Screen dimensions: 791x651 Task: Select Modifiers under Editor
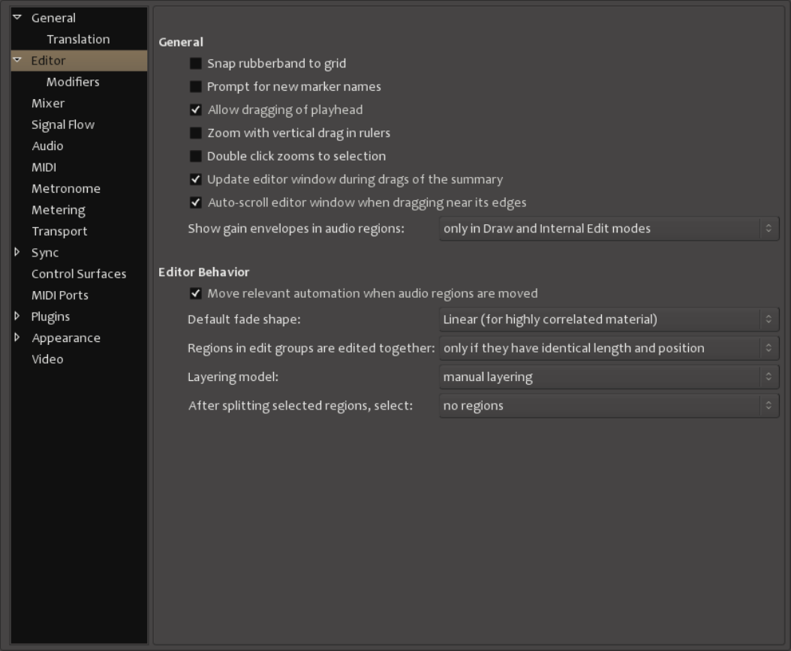coord(73,82)
